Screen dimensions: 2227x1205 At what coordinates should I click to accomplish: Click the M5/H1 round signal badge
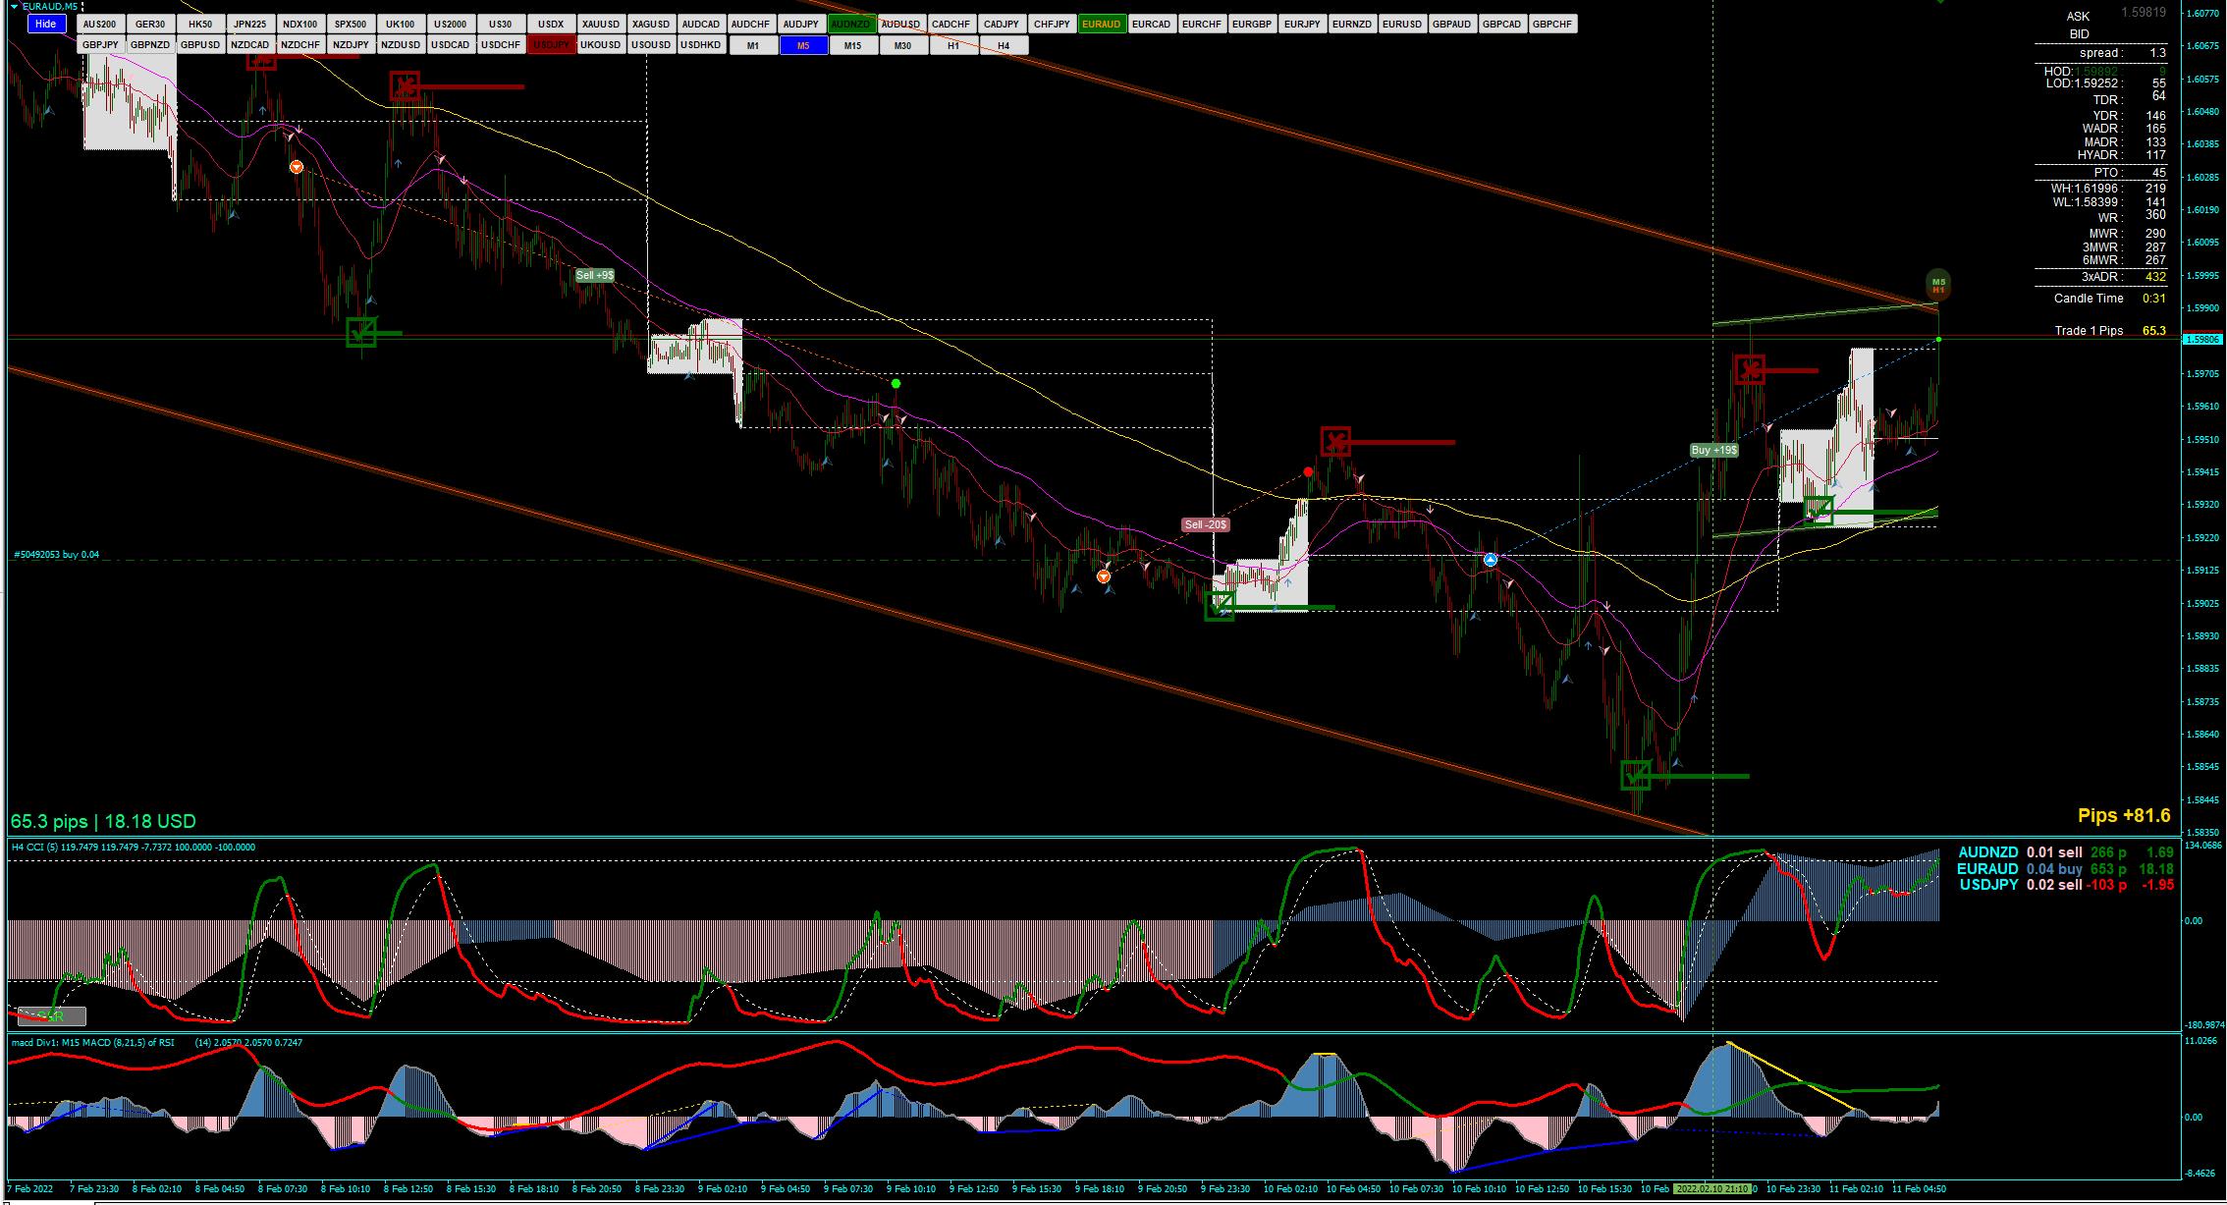pyautogui.click(x=1938, y=286)
